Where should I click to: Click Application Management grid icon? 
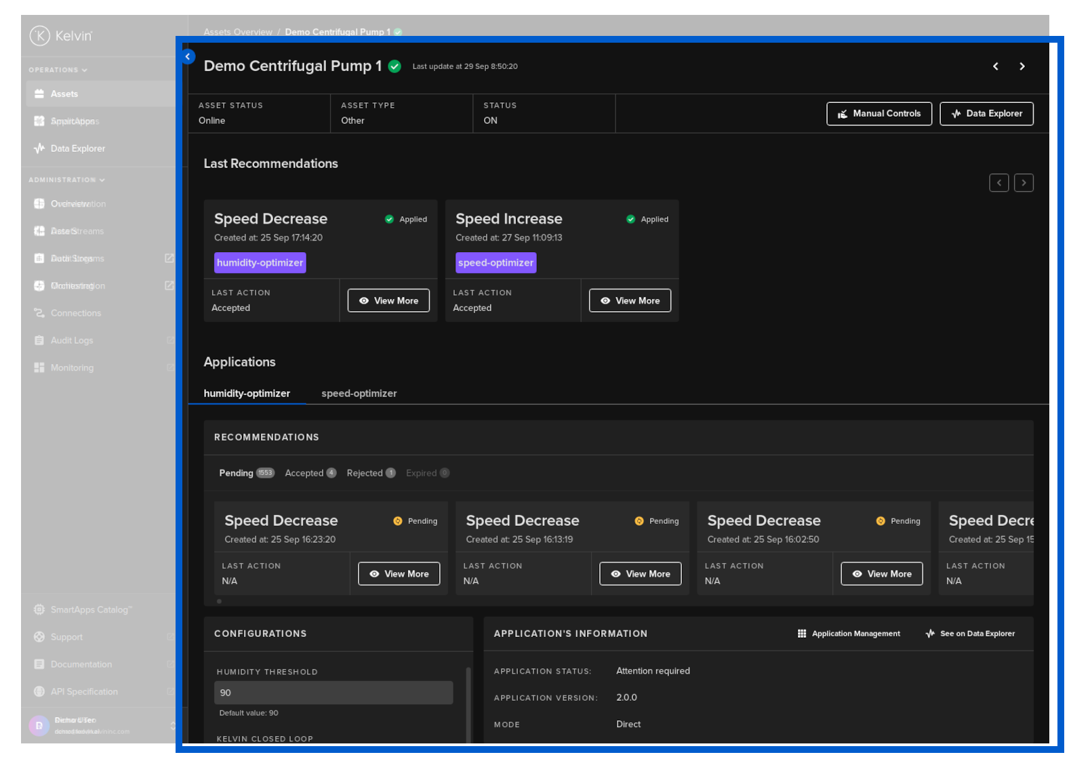[802, 634]
